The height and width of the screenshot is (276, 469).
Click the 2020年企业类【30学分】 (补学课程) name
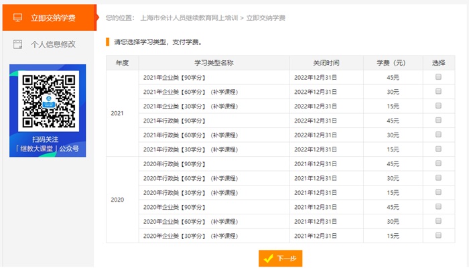[190, 236]
